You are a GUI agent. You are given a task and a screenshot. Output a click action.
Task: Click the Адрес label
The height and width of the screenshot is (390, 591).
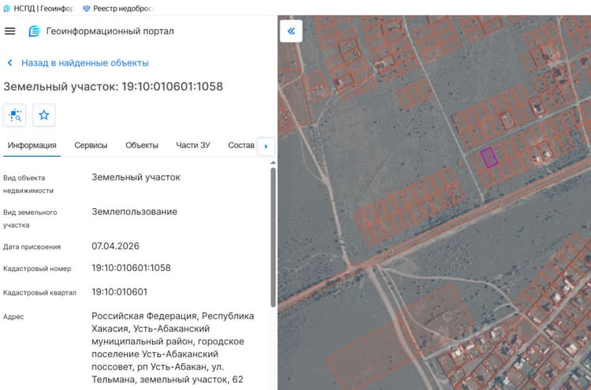tap(13, 317)
